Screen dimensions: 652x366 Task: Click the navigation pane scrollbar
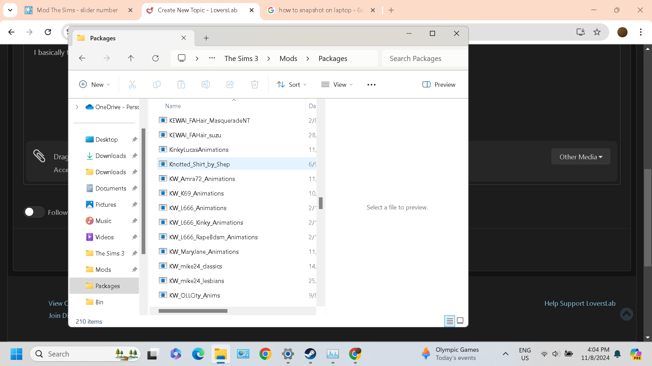143,191
